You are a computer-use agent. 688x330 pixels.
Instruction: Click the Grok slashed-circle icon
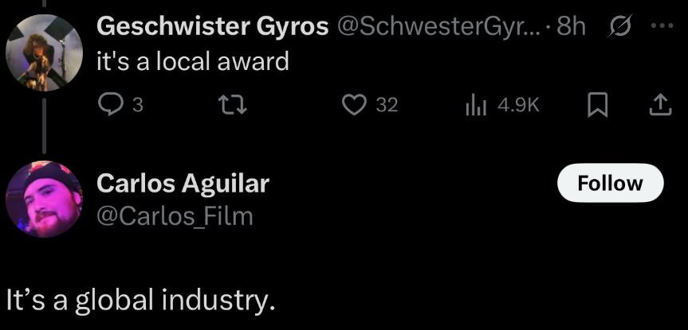pyautogui.click(x=617, y=26)
